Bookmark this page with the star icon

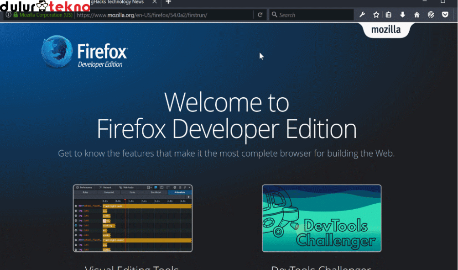tap(376, 15)
